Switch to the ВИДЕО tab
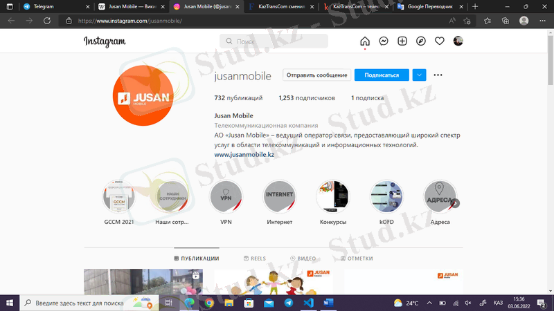 (303, 258)
